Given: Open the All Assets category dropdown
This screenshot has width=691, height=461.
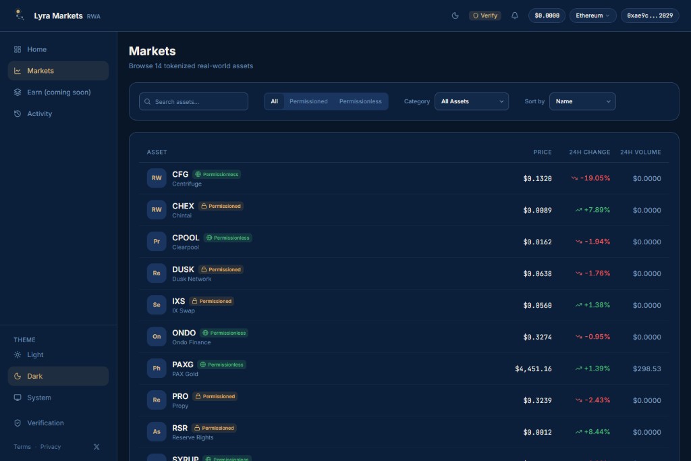Looking at the screenshot, I should pos(472,101).
